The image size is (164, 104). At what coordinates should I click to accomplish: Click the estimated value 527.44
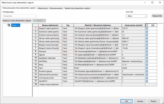click(133, 45)
